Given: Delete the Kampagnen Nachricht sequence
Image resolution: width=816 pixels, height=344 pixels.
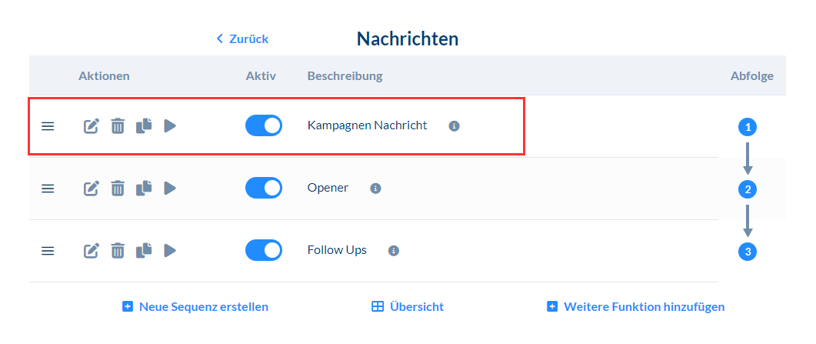Looking at the screenshot, I should [117, 125].
